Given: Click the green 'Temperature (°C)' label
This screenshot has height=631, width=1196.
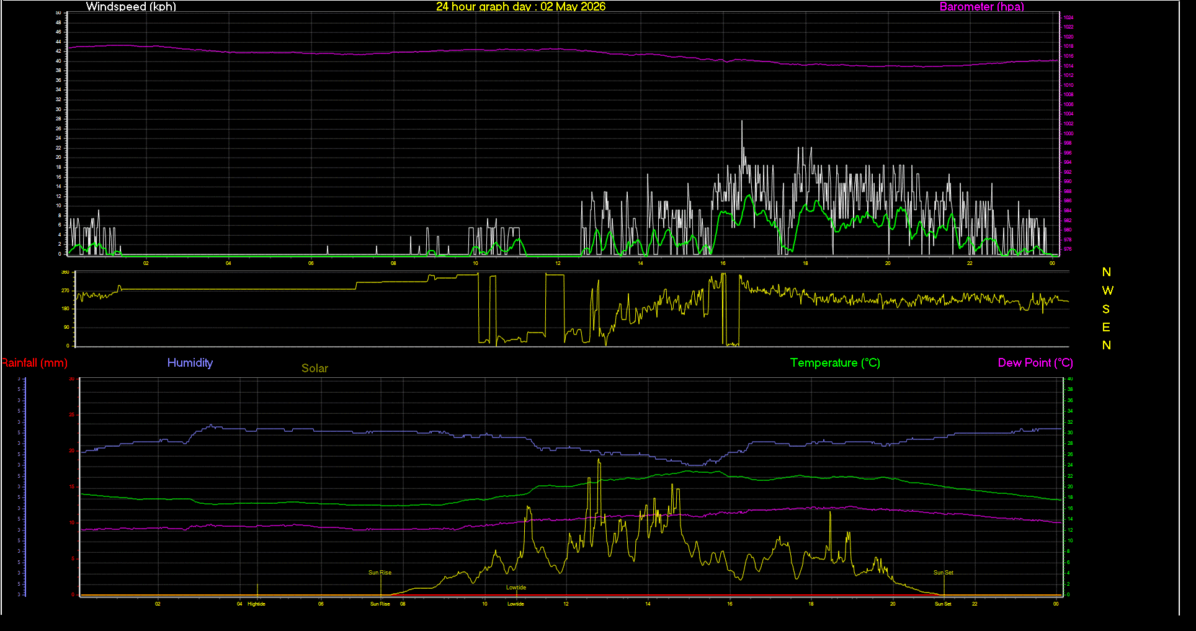Looking at the screenshot, I should coord(835,363).
